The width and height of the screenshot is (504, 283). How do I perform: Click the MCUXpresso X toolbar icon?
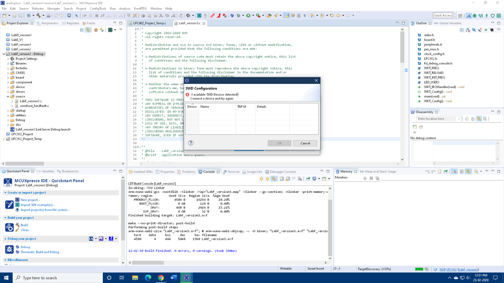click(199, 16)
